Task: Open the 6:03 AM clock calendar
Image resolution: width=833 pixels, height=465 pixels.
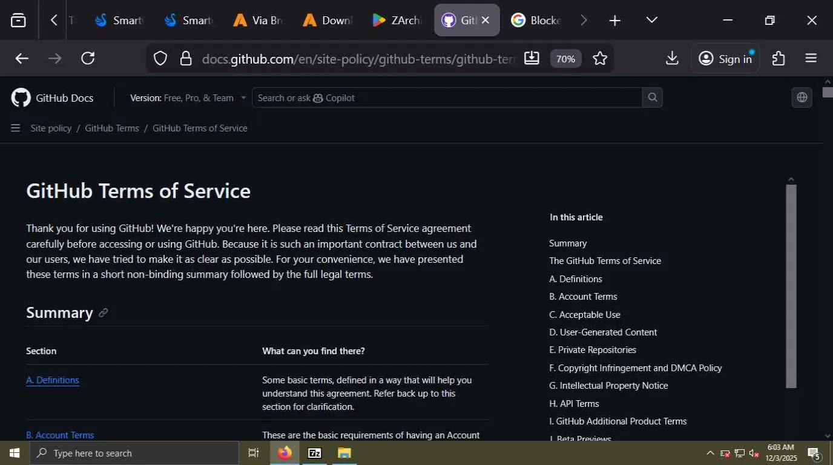Action: (782, 453)
